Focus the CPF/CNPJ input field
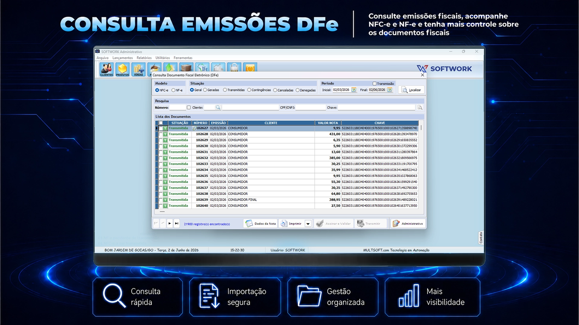Image resolution: width=579 pixels, height=325 pixels. pyautogui.click(x=311, y=107)
